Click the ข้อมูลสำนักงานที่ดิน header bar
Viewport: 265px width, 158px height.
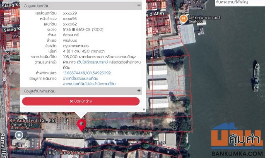click(x=81, y=91)
